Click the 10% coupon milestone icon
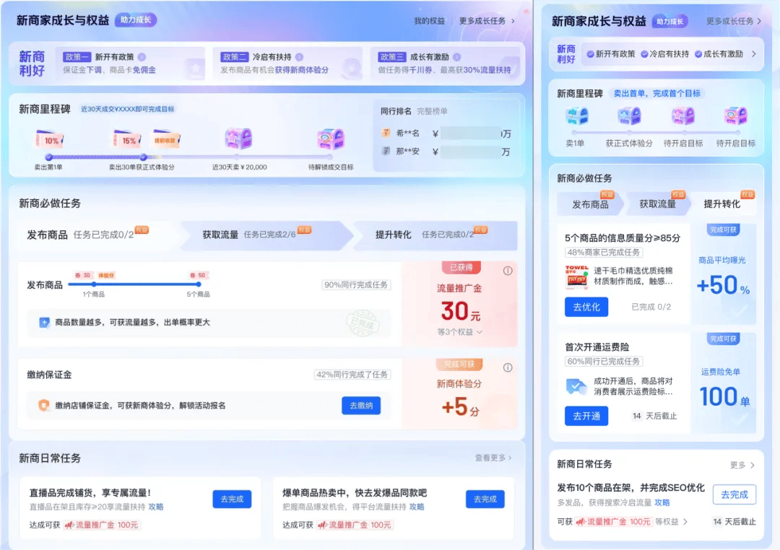The width and height of the screenshot is (780, 550). click(x=49, y=140)
